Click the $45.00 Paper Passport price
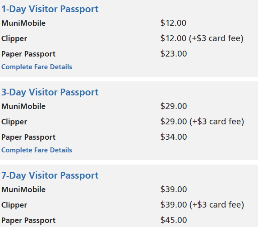The width and height of the screenshot is (258, 227). 174,220
